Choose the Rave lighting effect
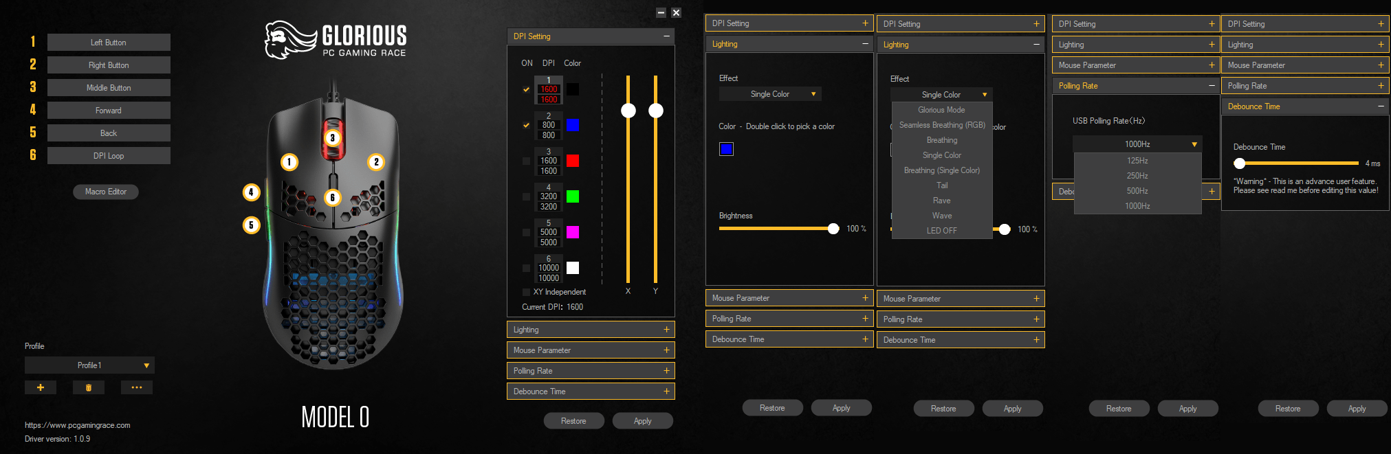Screen dimensions: 1391x454 pos(942,201)
